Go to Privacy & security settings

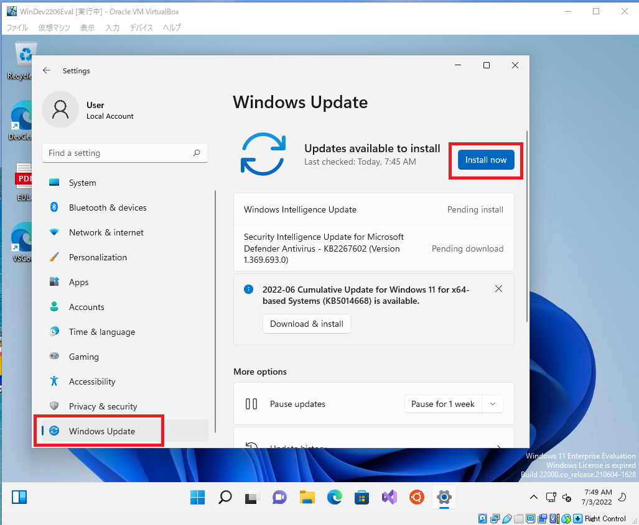(124, 406)
